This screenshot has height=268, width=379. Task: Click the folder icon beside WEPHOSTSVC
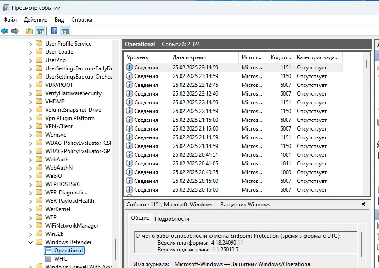pos(39,184)
